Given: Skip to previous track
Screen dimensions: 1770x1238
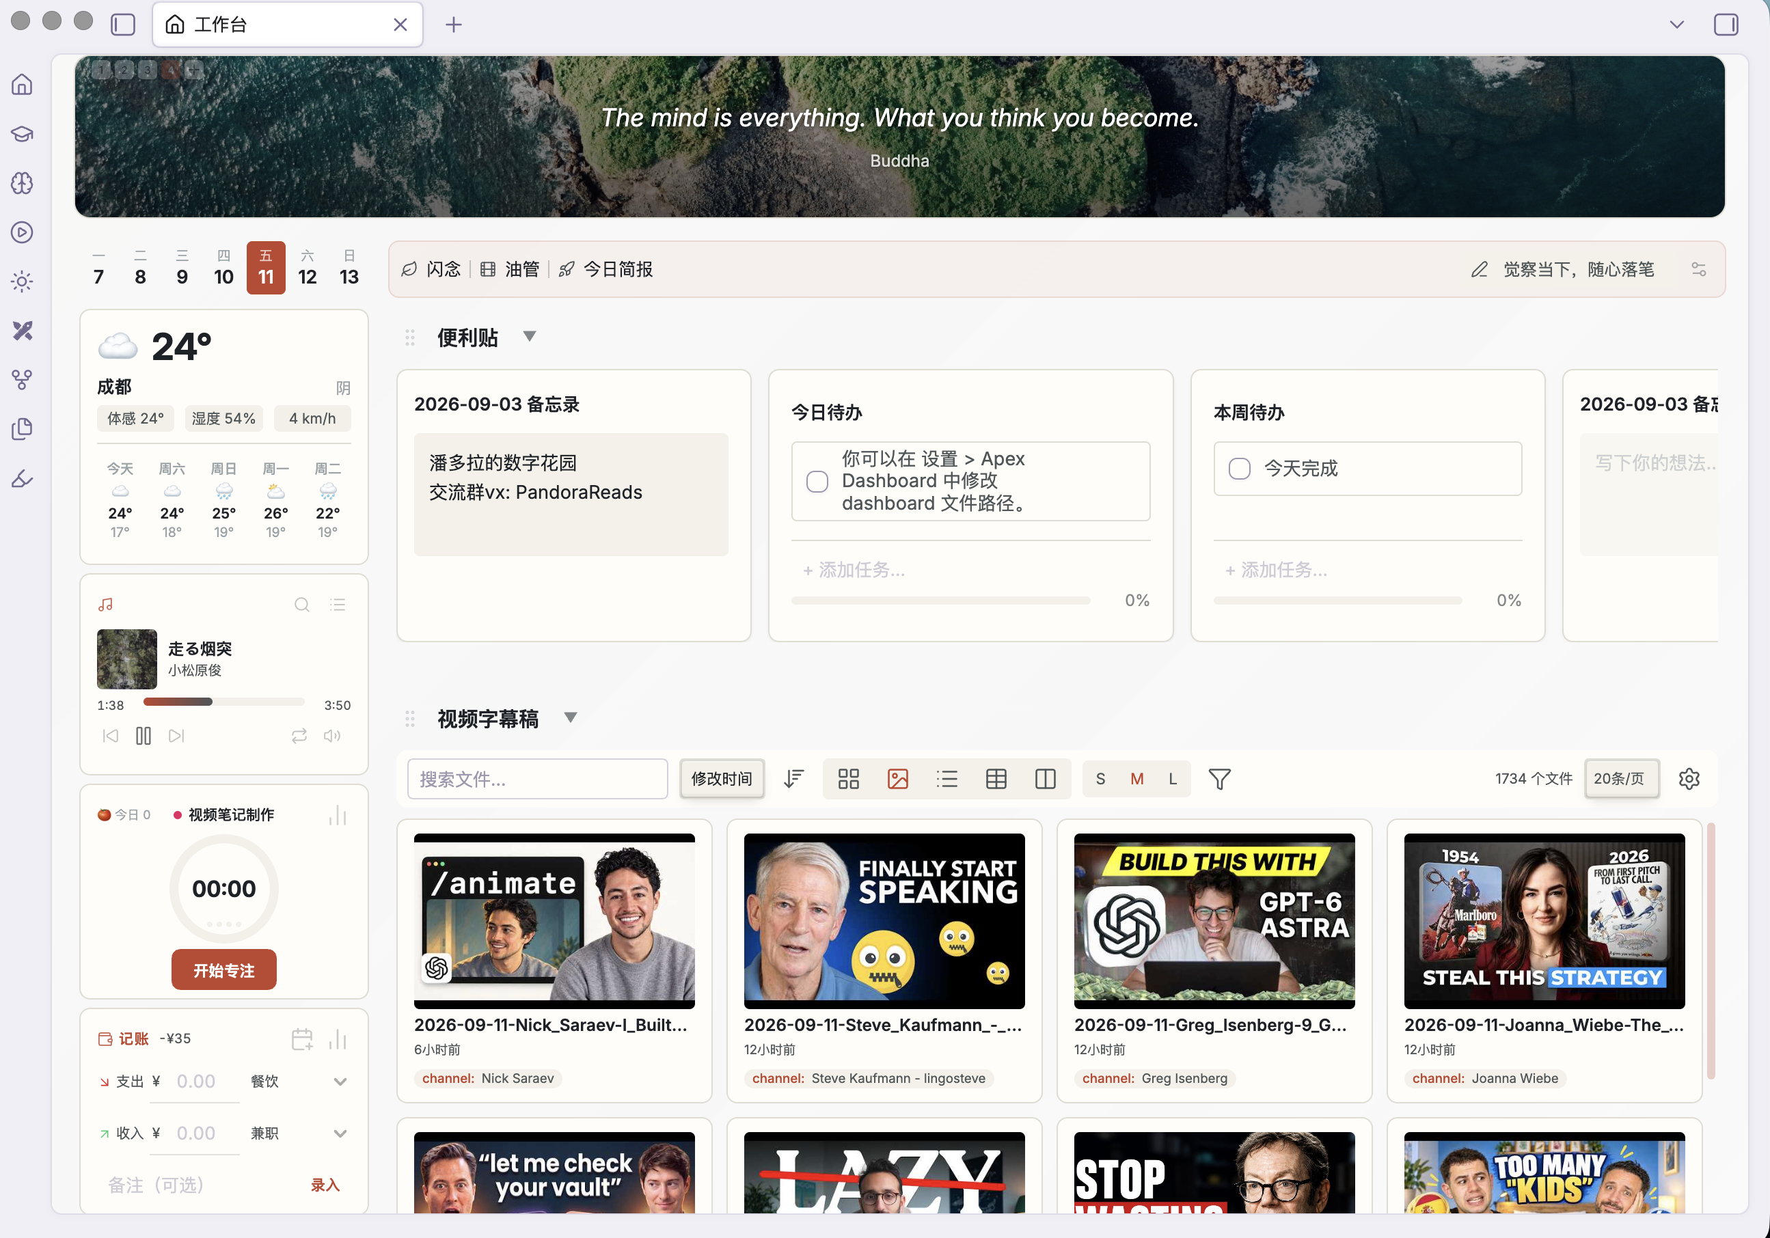Looking at the screenshot, I should (110, 736).
